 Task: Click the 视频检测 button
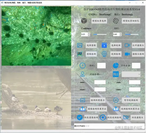(116, 54)
